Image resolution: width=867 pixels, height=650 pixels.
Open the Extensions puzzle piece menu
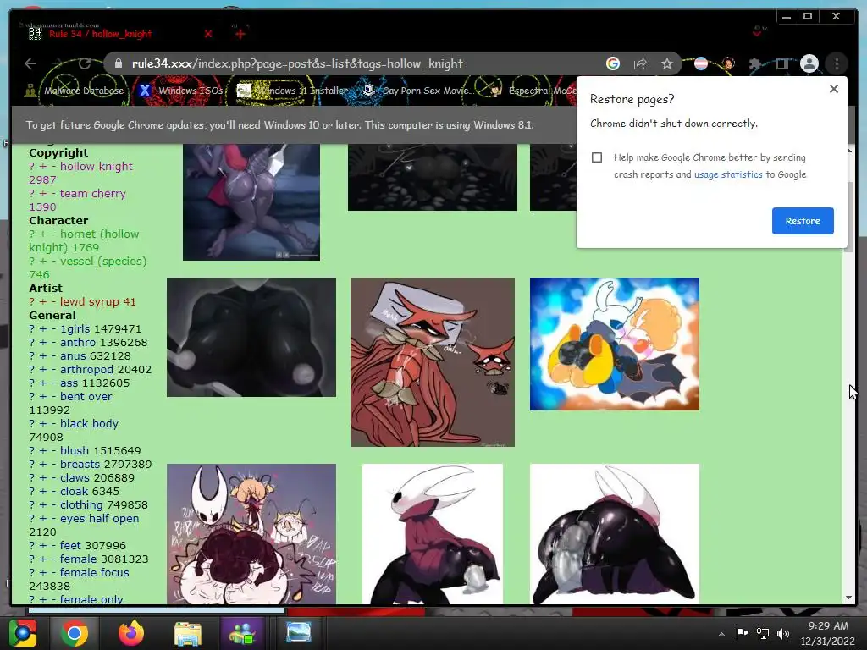[x=754, y=63]
